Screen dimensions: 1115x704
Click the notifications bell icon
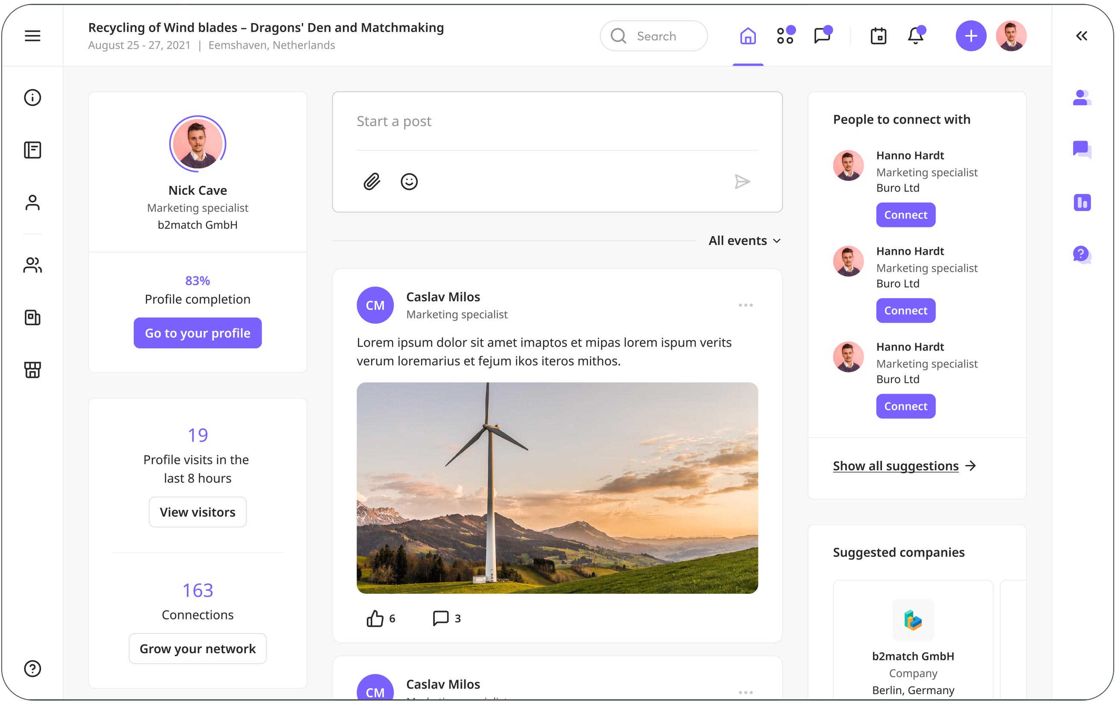point(915,35)
